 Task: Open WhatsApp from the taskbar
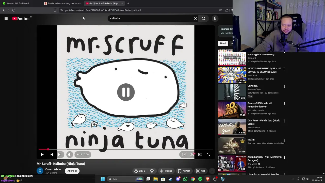tap(185, 179)
